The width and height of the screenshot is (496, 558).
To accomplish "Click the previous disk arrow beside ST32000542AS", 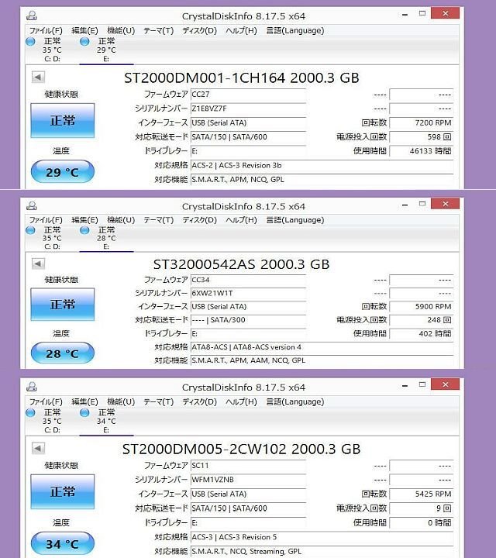I will click(x=38, y=263).
